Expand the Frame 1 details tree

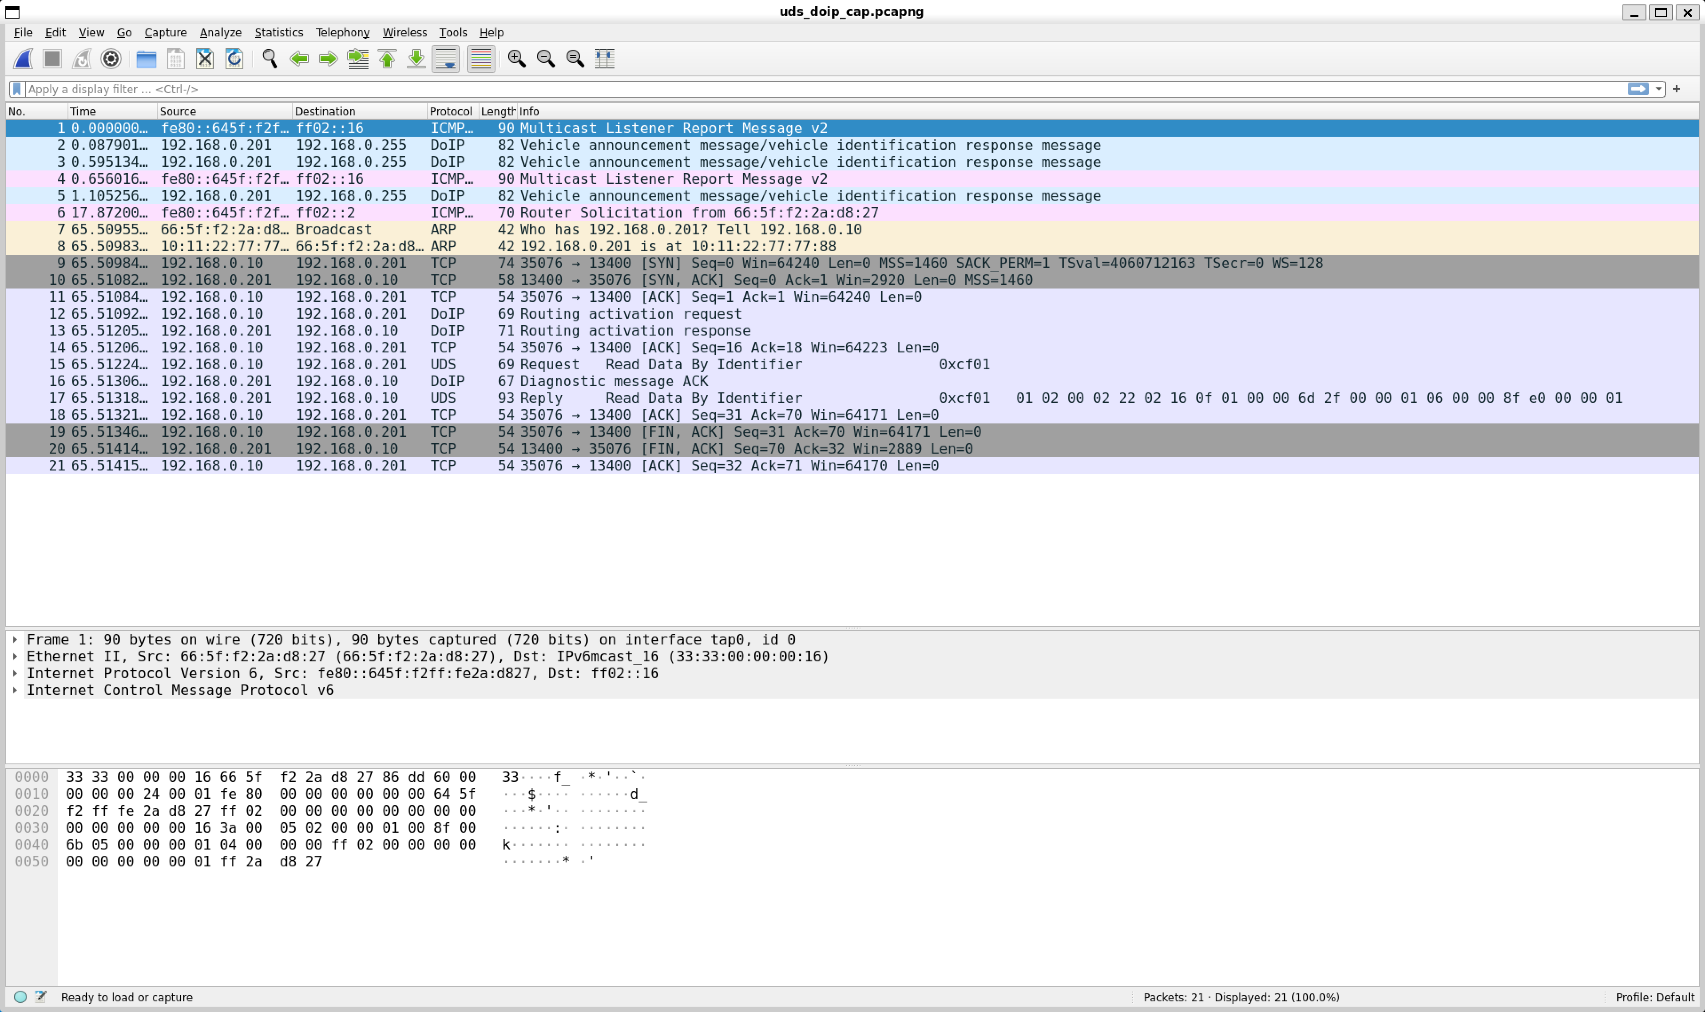[x=15, y=640]
